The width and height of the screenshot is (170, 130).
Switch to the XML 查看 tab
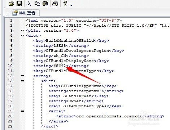(x=24, y=13)
